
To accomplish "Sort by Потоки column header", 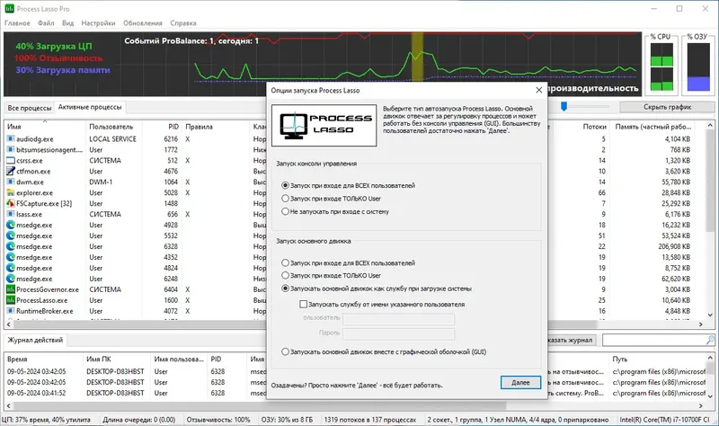I will click(x=581, y=127).
